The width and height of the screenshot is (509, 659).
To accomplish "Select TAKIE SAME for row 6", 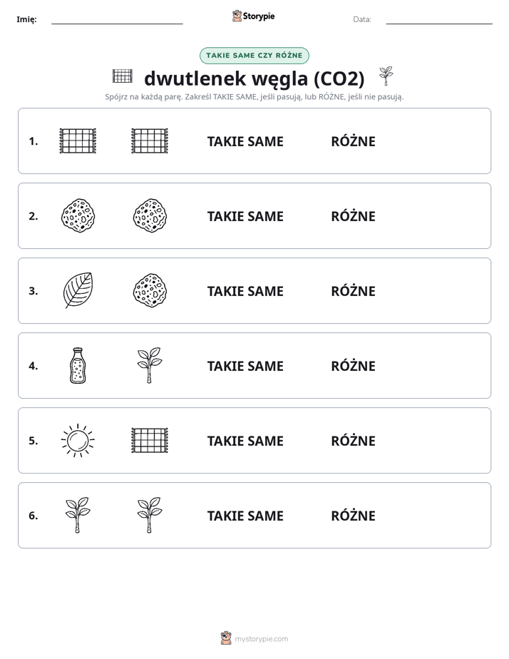I will pos(245,516).
